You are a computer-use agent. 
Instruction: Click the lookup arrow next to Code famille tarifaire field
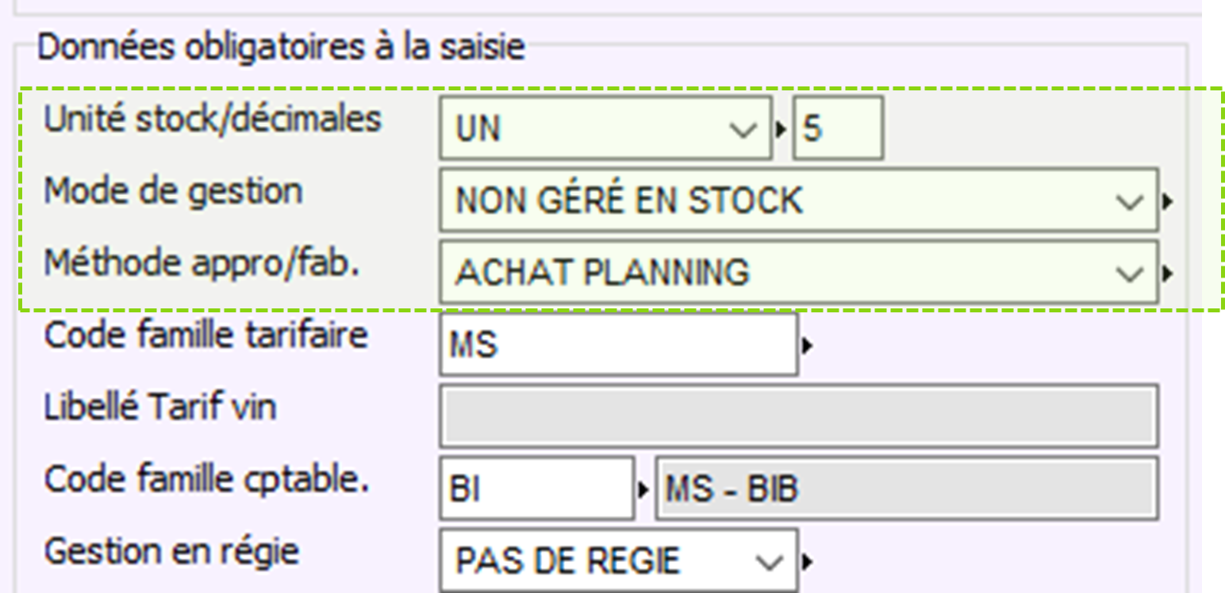pos(807,346)
